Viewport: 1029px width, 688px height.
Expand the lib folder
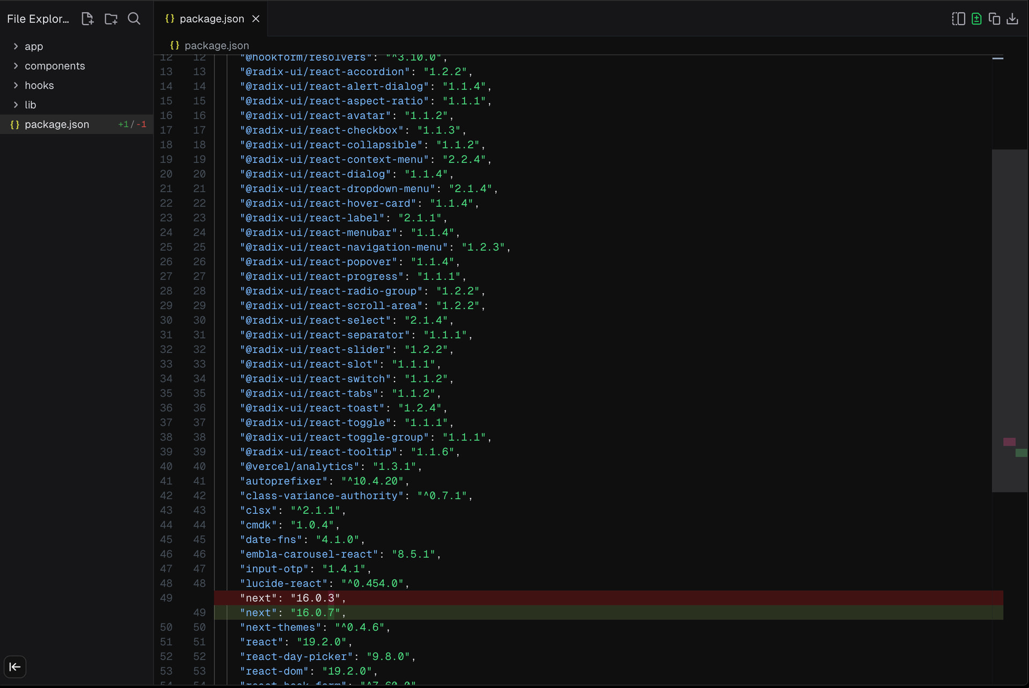(x=30, y=105)
